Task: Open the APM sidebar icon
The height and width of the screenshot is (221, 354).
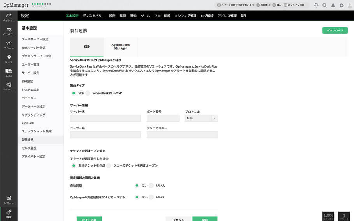Action: pos(9,73)
